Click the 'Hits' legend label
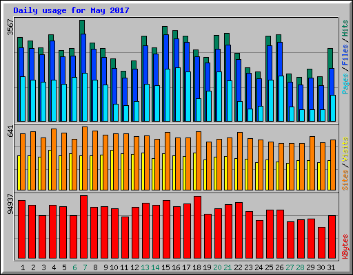The height and width of the screenshot is (275, 353). 345,28
